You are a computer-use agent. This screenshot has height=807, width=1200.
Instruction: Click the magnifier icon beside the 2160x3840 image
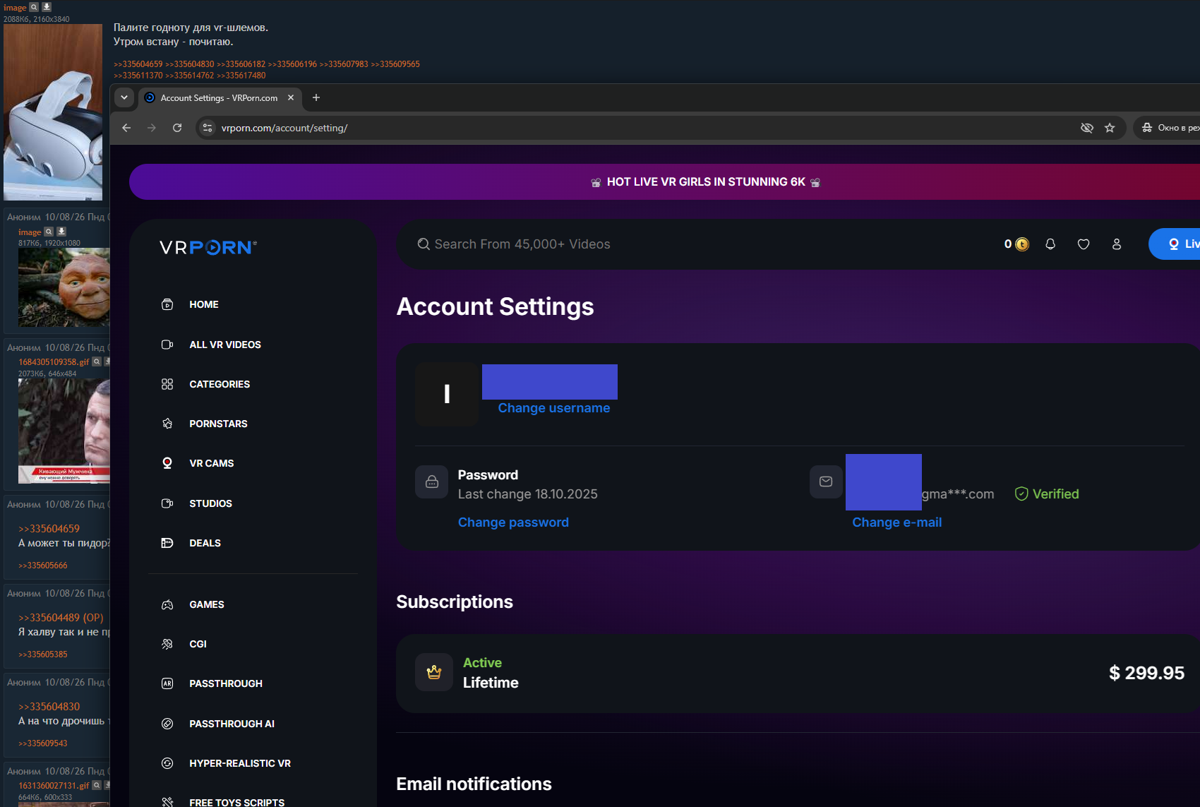point(34,7)
